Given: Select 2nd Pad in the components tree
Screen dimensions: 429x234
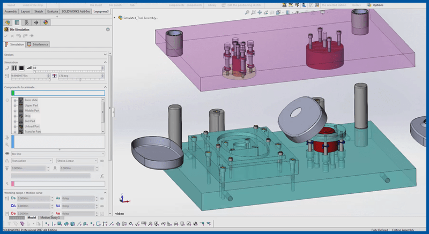Looking at the screenshot, I should [29, 121].
